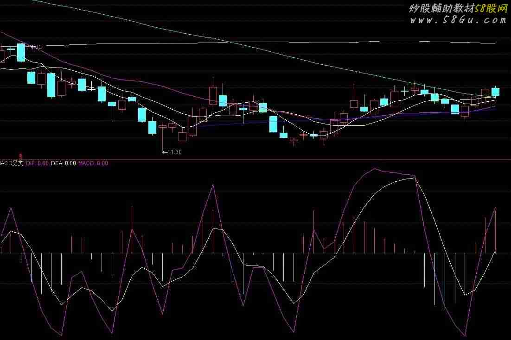Image resolution: width=511 pixels, height=340 pixels.
Task: Select the MACD另类 indicator name
Action: point(12,163)
